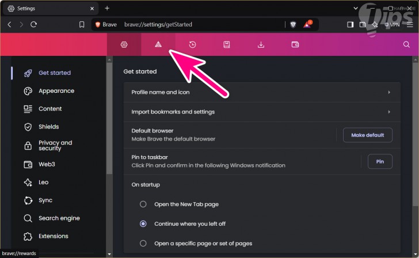The height and width of the screenshot is (258, 419).
Task: Open the Bookmarks icon tab in header
Action: click(x=227, y=44)
